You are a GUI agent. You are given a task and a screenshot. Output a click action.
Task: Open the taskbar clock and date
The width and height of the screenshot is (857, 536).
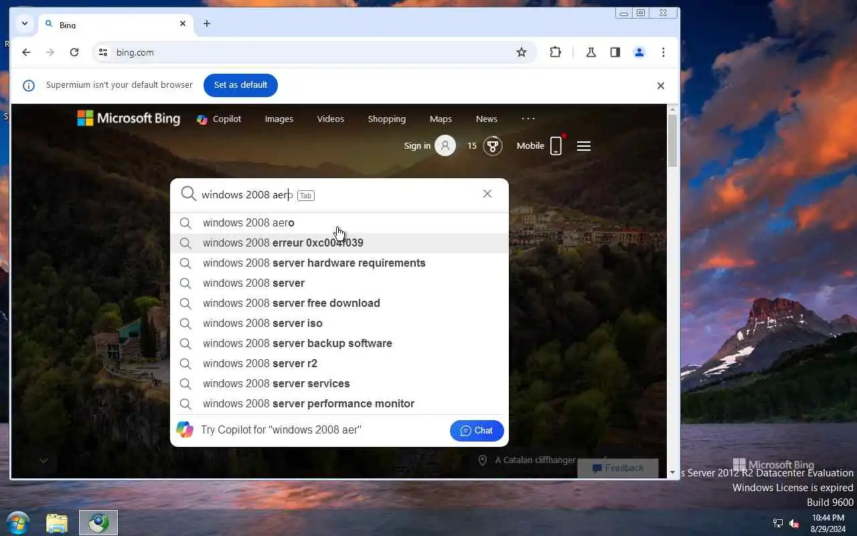pyautogui.click(x=828, y=523)
